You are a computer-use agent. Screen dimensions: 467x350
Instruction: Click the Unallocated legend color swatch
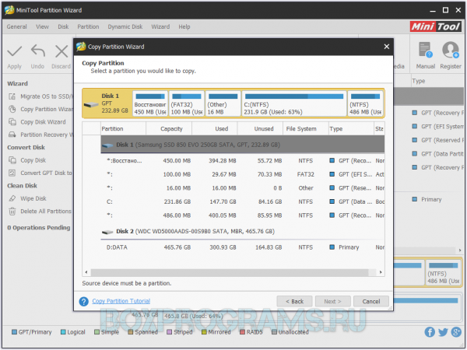tap(274, 332)
